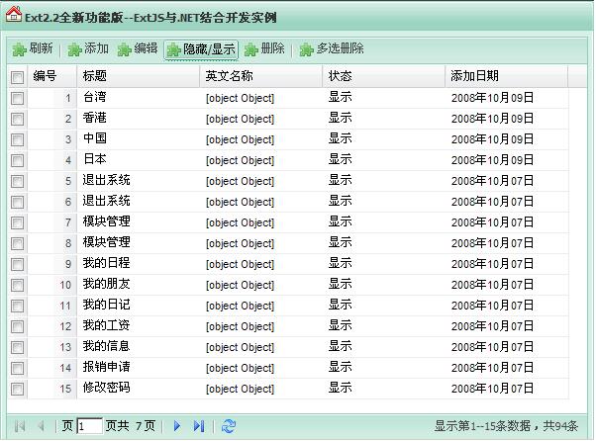This screenshot has height=441, width=596.
Task: Select the 中国 title cell
Action: click(x=138, y=139)
